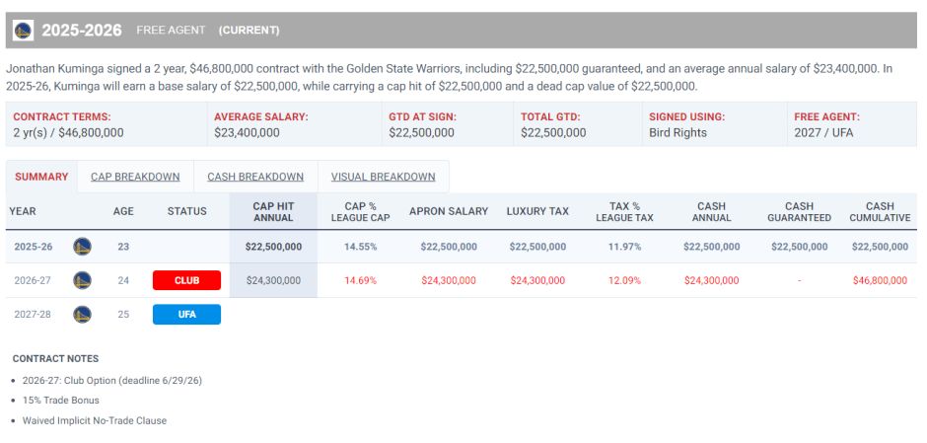Open the Visual Breakdown tab
This screenshot has width=927, height=443.
(x=383, y=177)
